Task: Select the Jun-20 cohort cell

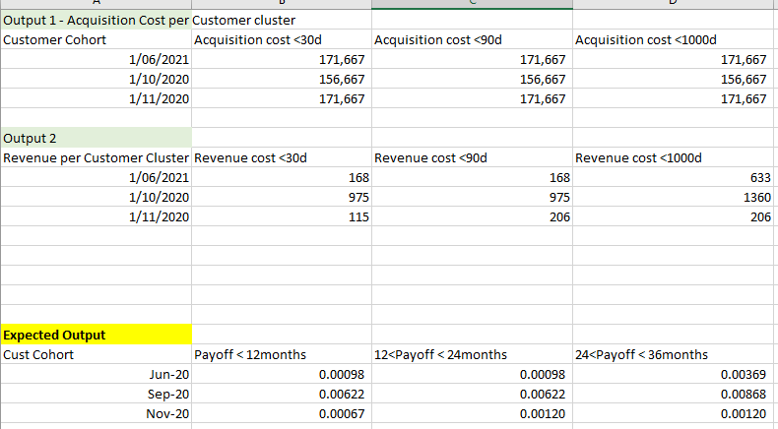Action: tap(97, 374)
